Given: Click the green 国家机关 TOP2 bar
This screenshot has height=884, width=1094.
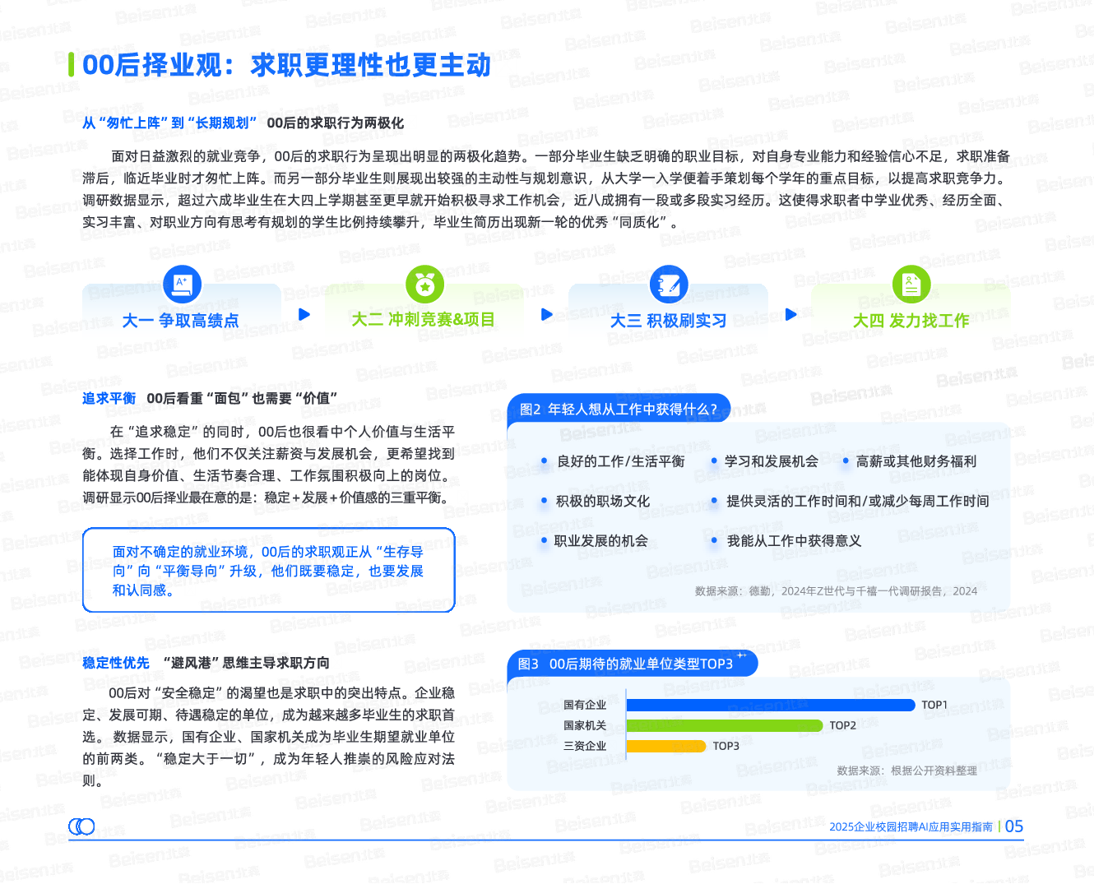Looking at the screenshot, I should point(725,725).
